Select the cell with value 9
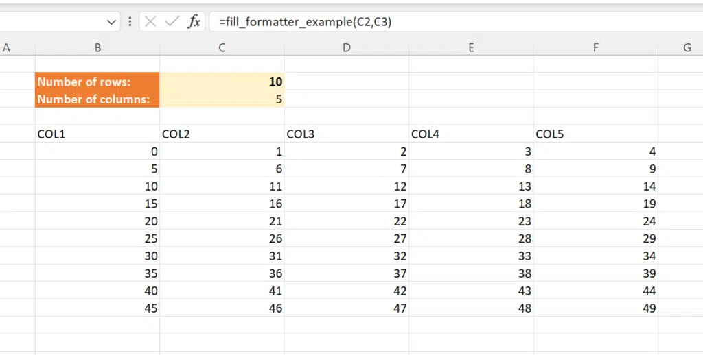The width and height of the screenshot is (703, 355). point(596,169)
